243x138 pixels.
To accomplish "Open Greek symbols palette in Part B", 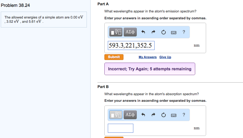I will 130,115.
